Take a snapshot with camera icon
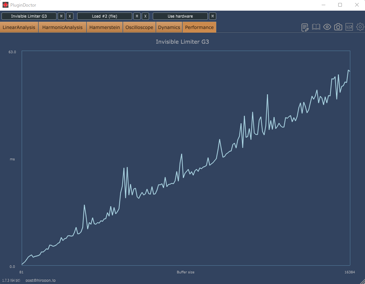Screen dimensions: 365x284 [338, 27]
